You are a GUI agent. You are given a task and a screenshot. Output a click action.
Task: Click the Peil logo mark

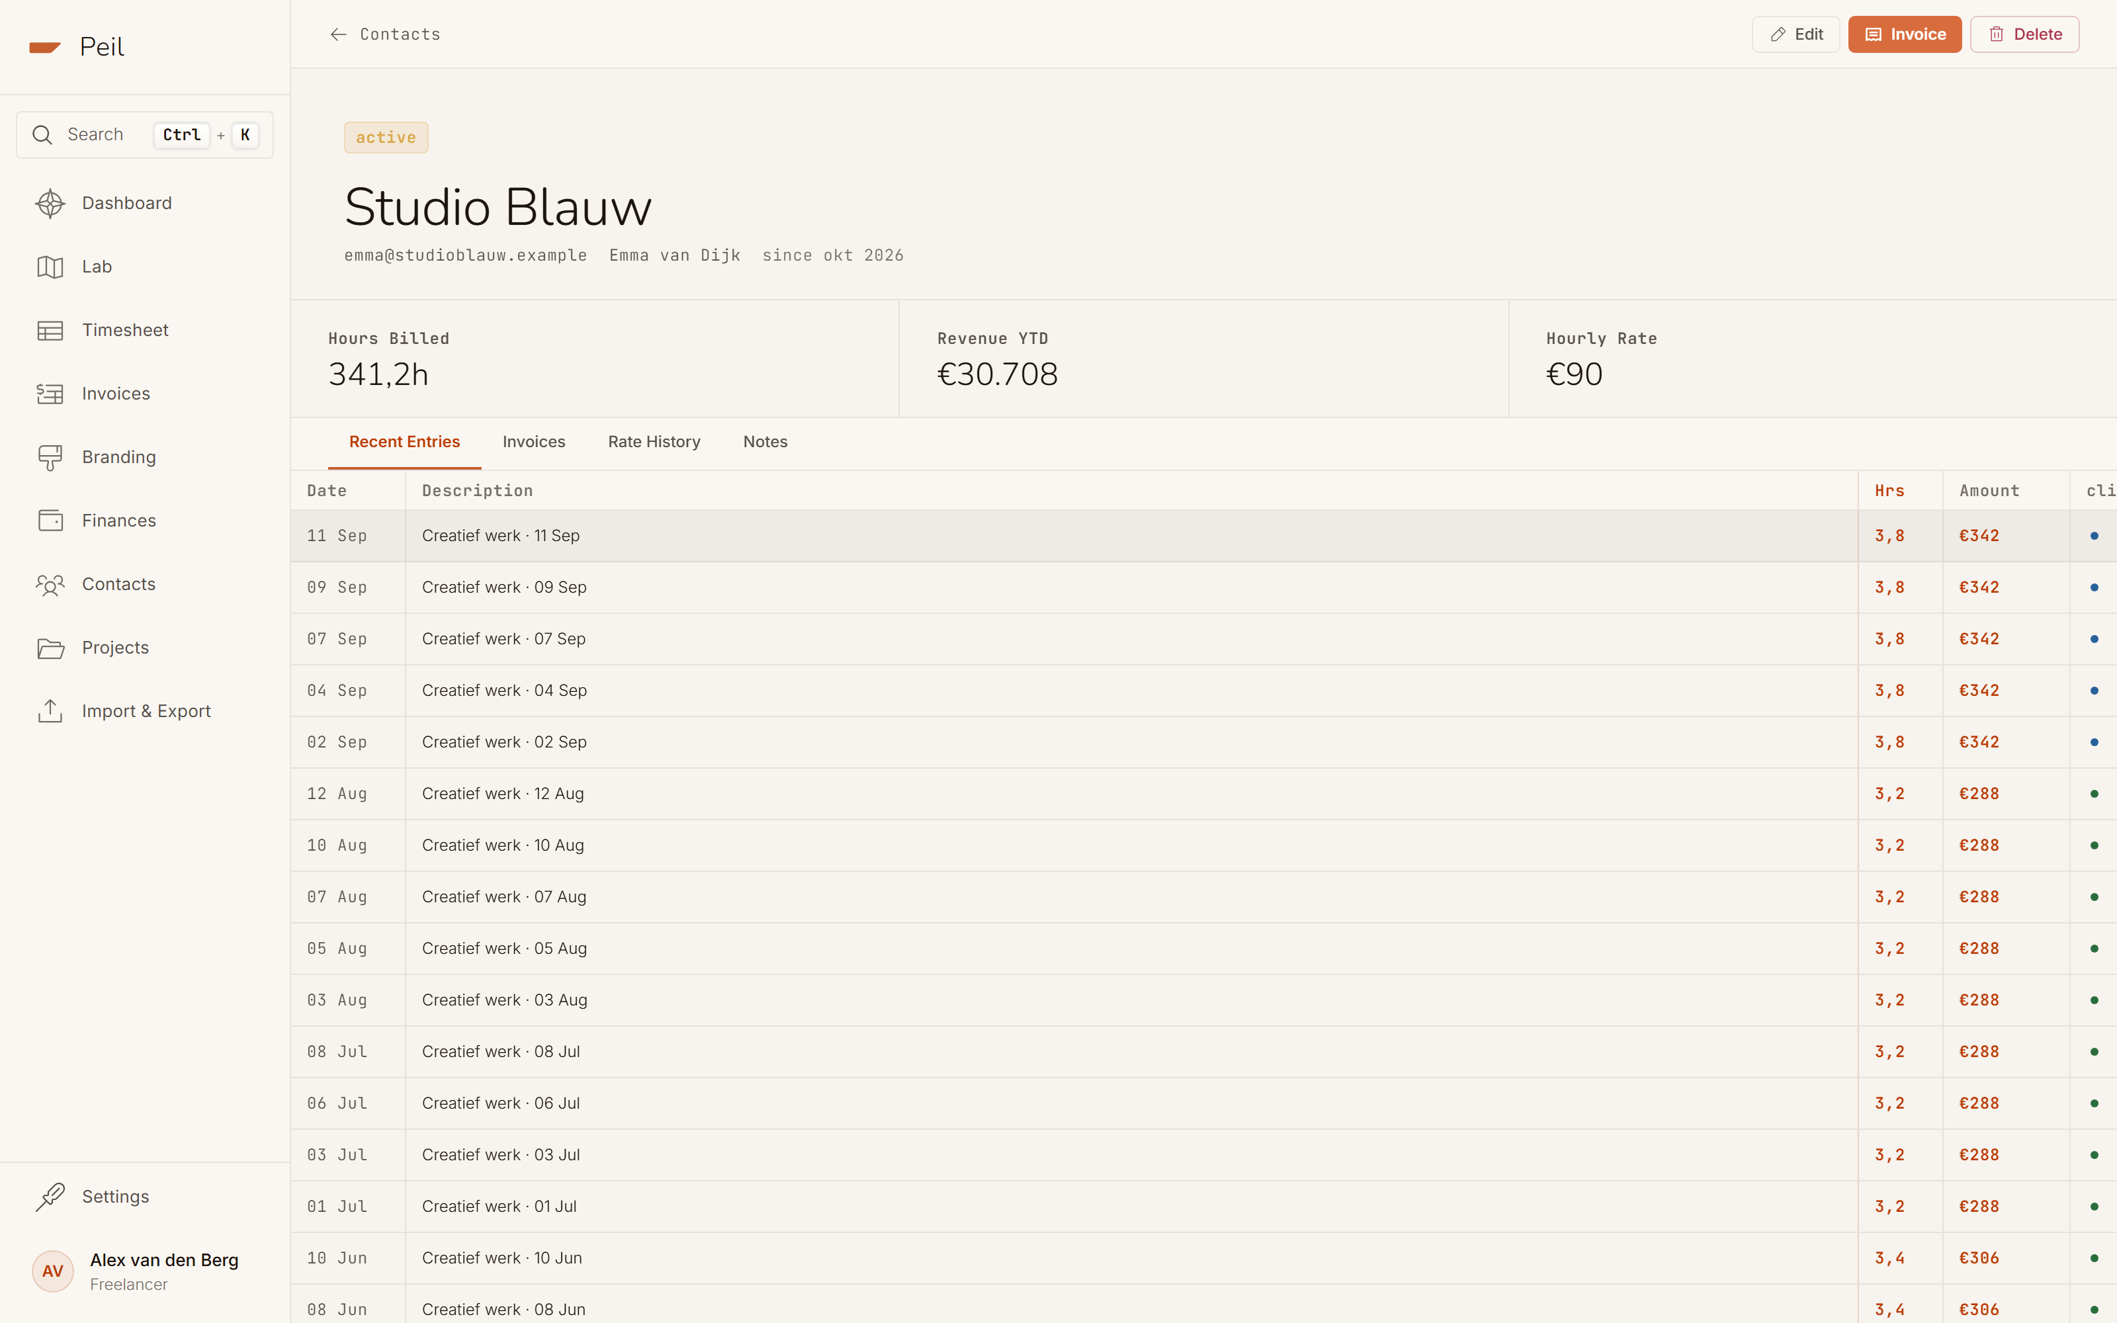click(x=44, y=47)
